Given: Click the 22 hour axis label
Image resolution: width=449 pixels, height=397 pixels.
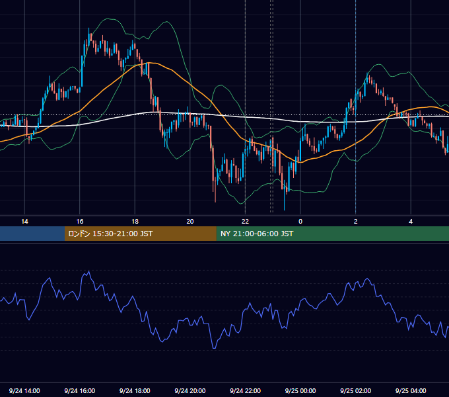Looking at the screenshot, I should coord(245,222).
